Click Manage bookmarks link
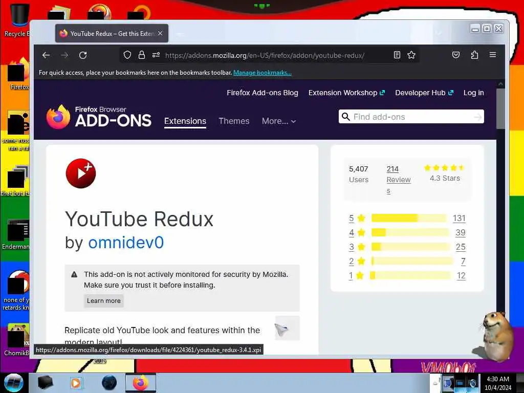Viewport: 524px width, 393px height. tap(263, 73)
